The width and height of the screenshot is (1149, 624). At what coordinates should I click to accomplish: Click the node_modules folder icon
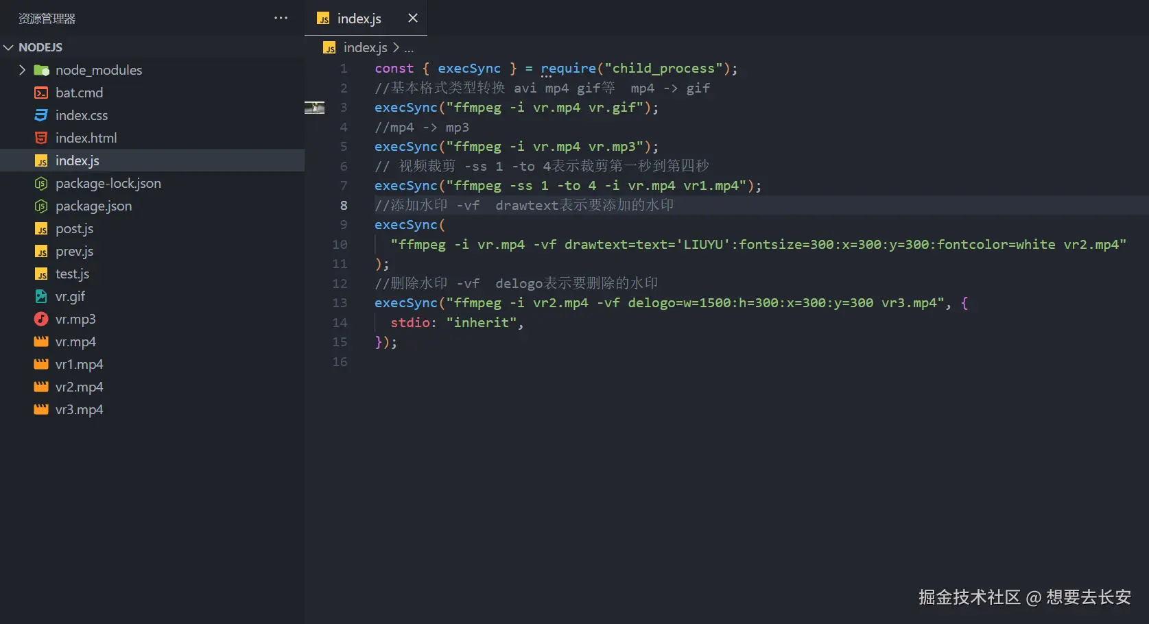[41, 70]
